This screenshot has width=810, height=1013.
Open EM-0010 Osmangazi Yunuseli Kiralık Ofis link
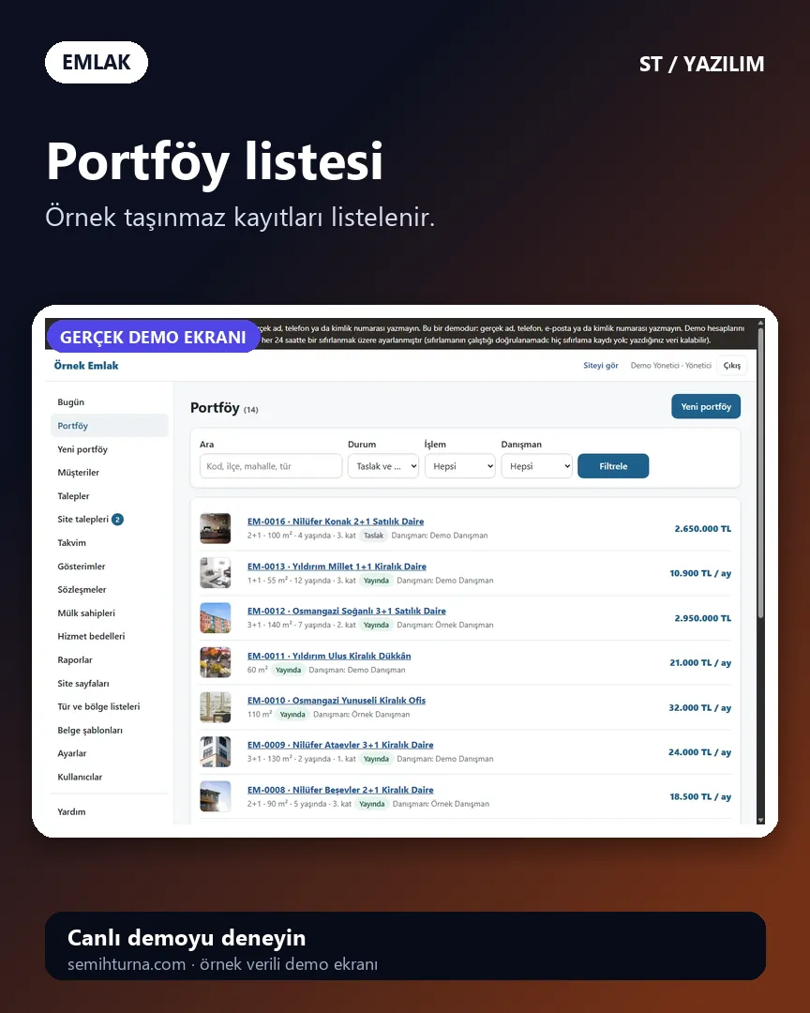[x=336, y=701]
